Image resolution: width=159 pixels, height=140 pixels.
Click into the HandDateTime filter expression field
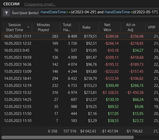99,12
